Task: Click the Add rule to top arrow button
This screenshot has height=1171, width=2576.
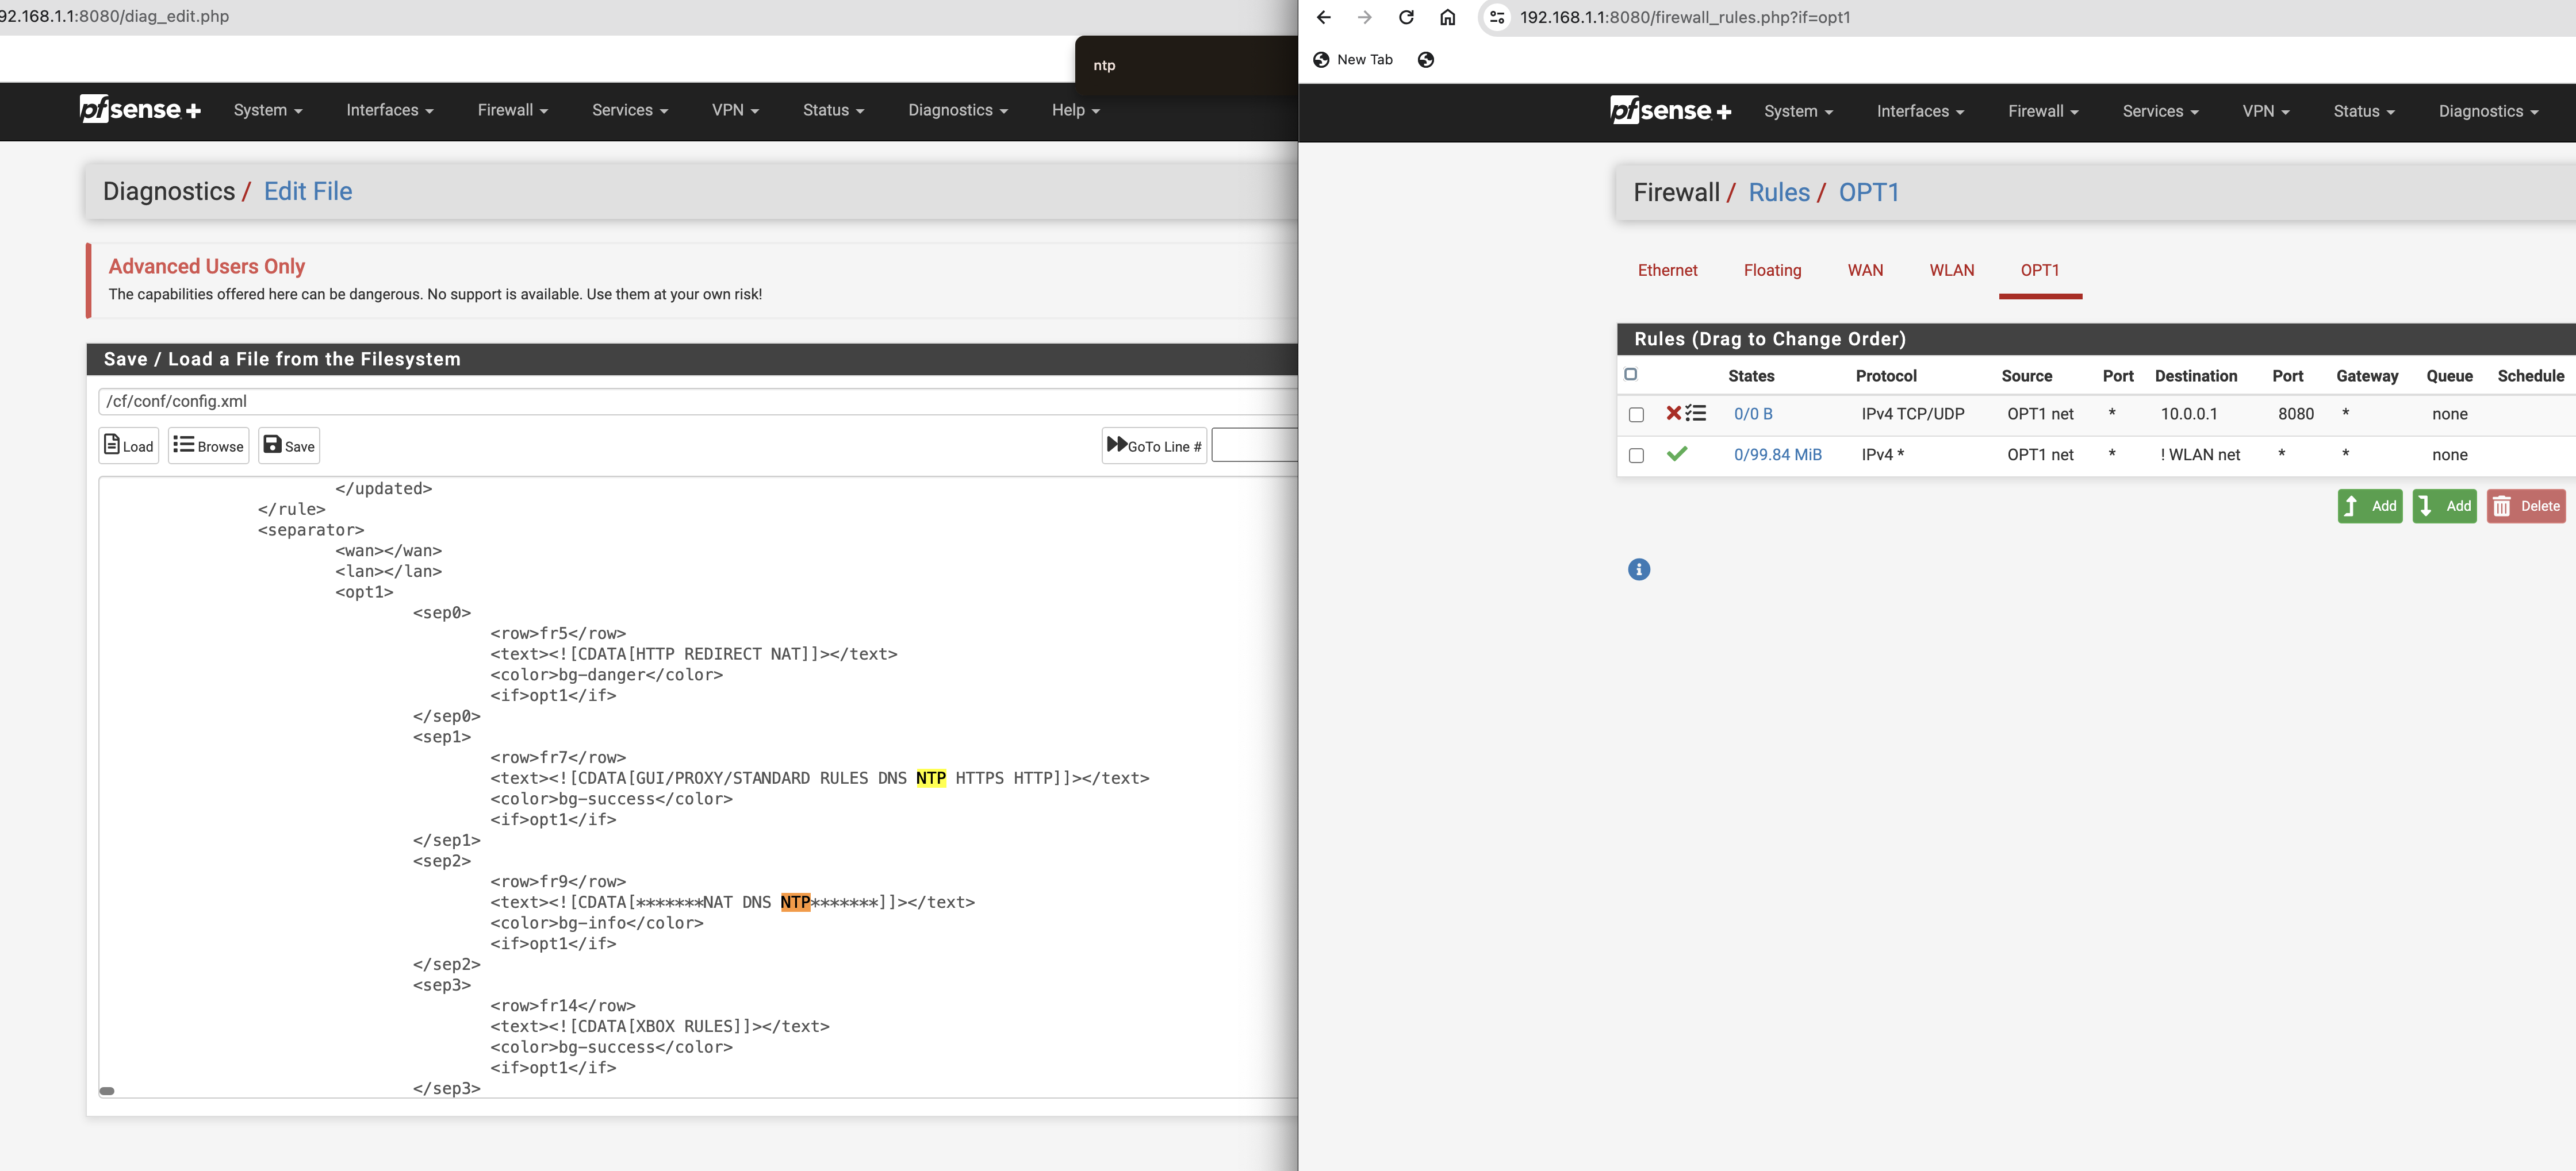Action: [x=2369, y=506]
